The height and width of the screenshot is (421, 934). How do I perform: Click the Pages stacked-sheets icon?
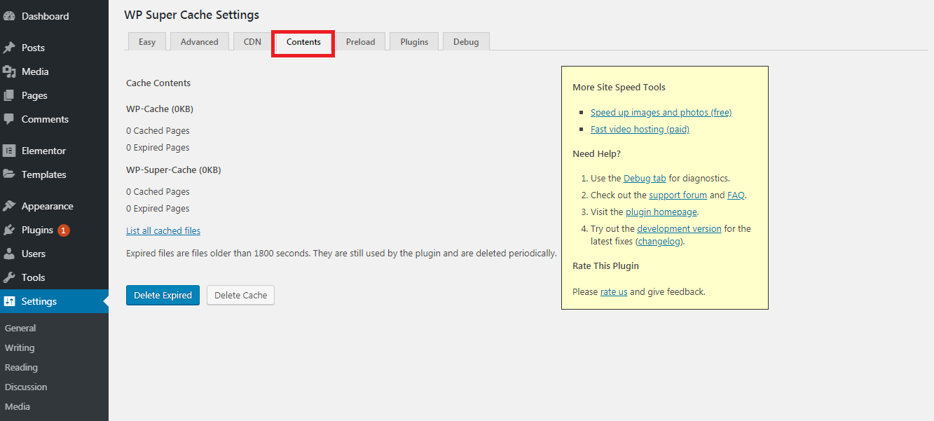click(x=10, y=95)
